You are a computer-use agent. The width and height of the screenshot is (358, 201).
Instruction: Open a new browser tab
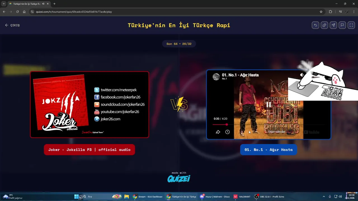point(54,4)
